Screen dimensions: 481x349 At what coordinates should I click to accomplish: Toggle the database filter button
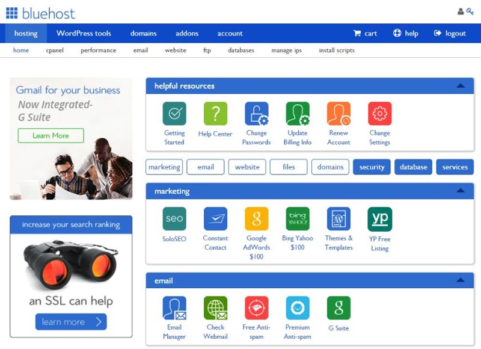(x=413, y=167)
